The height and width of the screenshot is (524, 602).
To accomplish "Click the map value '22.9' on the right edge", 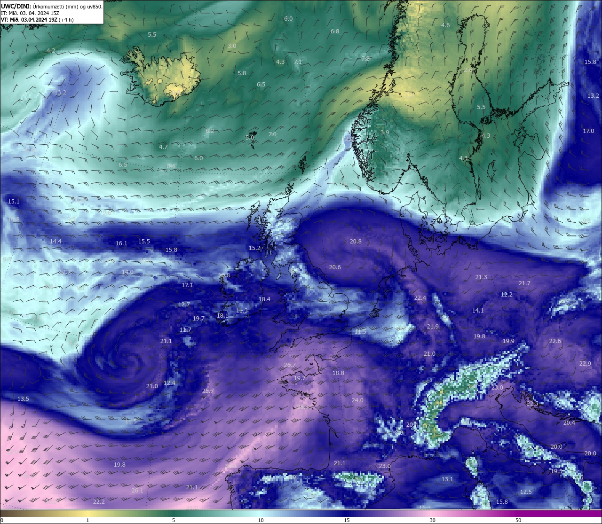I will click(585, 364).
